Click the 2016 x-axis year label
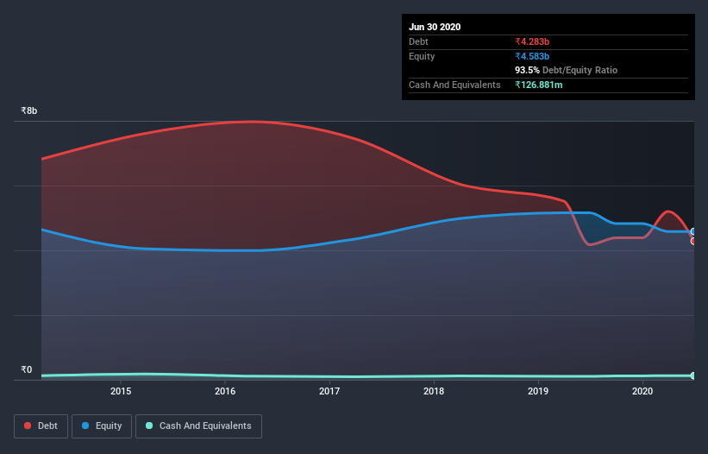The width and height of the screenshot is (708, 454). point(225,391)
